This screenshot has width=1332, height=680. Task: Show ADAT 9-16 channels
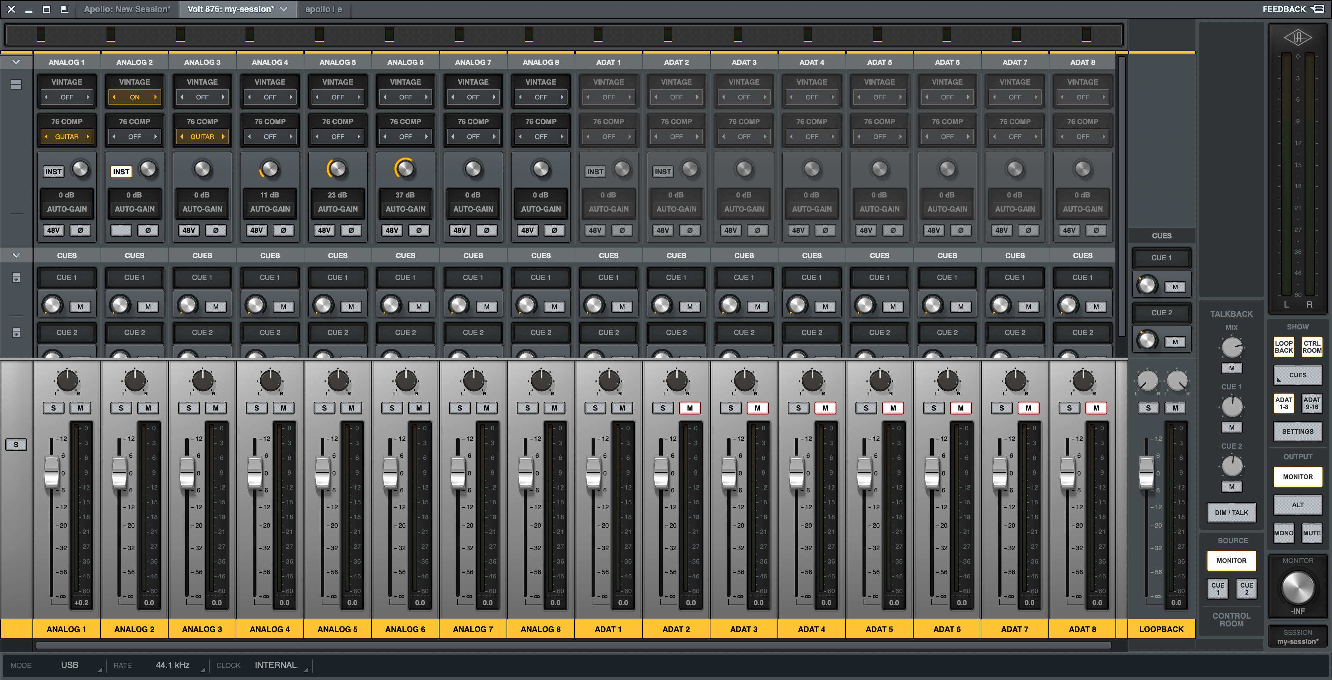[x=1312, y=403]
